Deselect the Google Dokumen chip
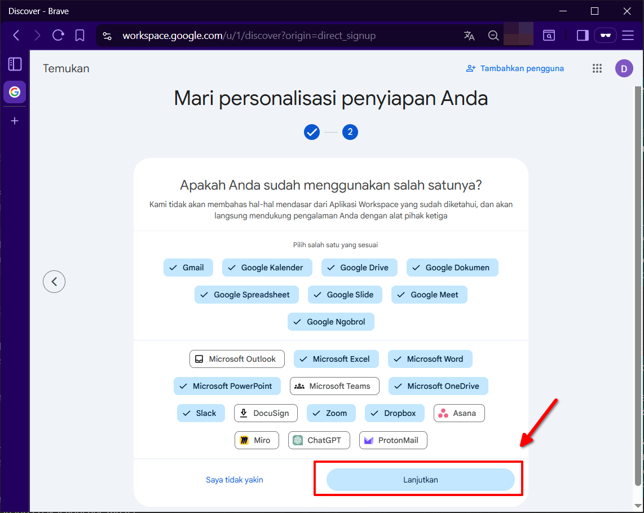 click(x=452, y=268)
